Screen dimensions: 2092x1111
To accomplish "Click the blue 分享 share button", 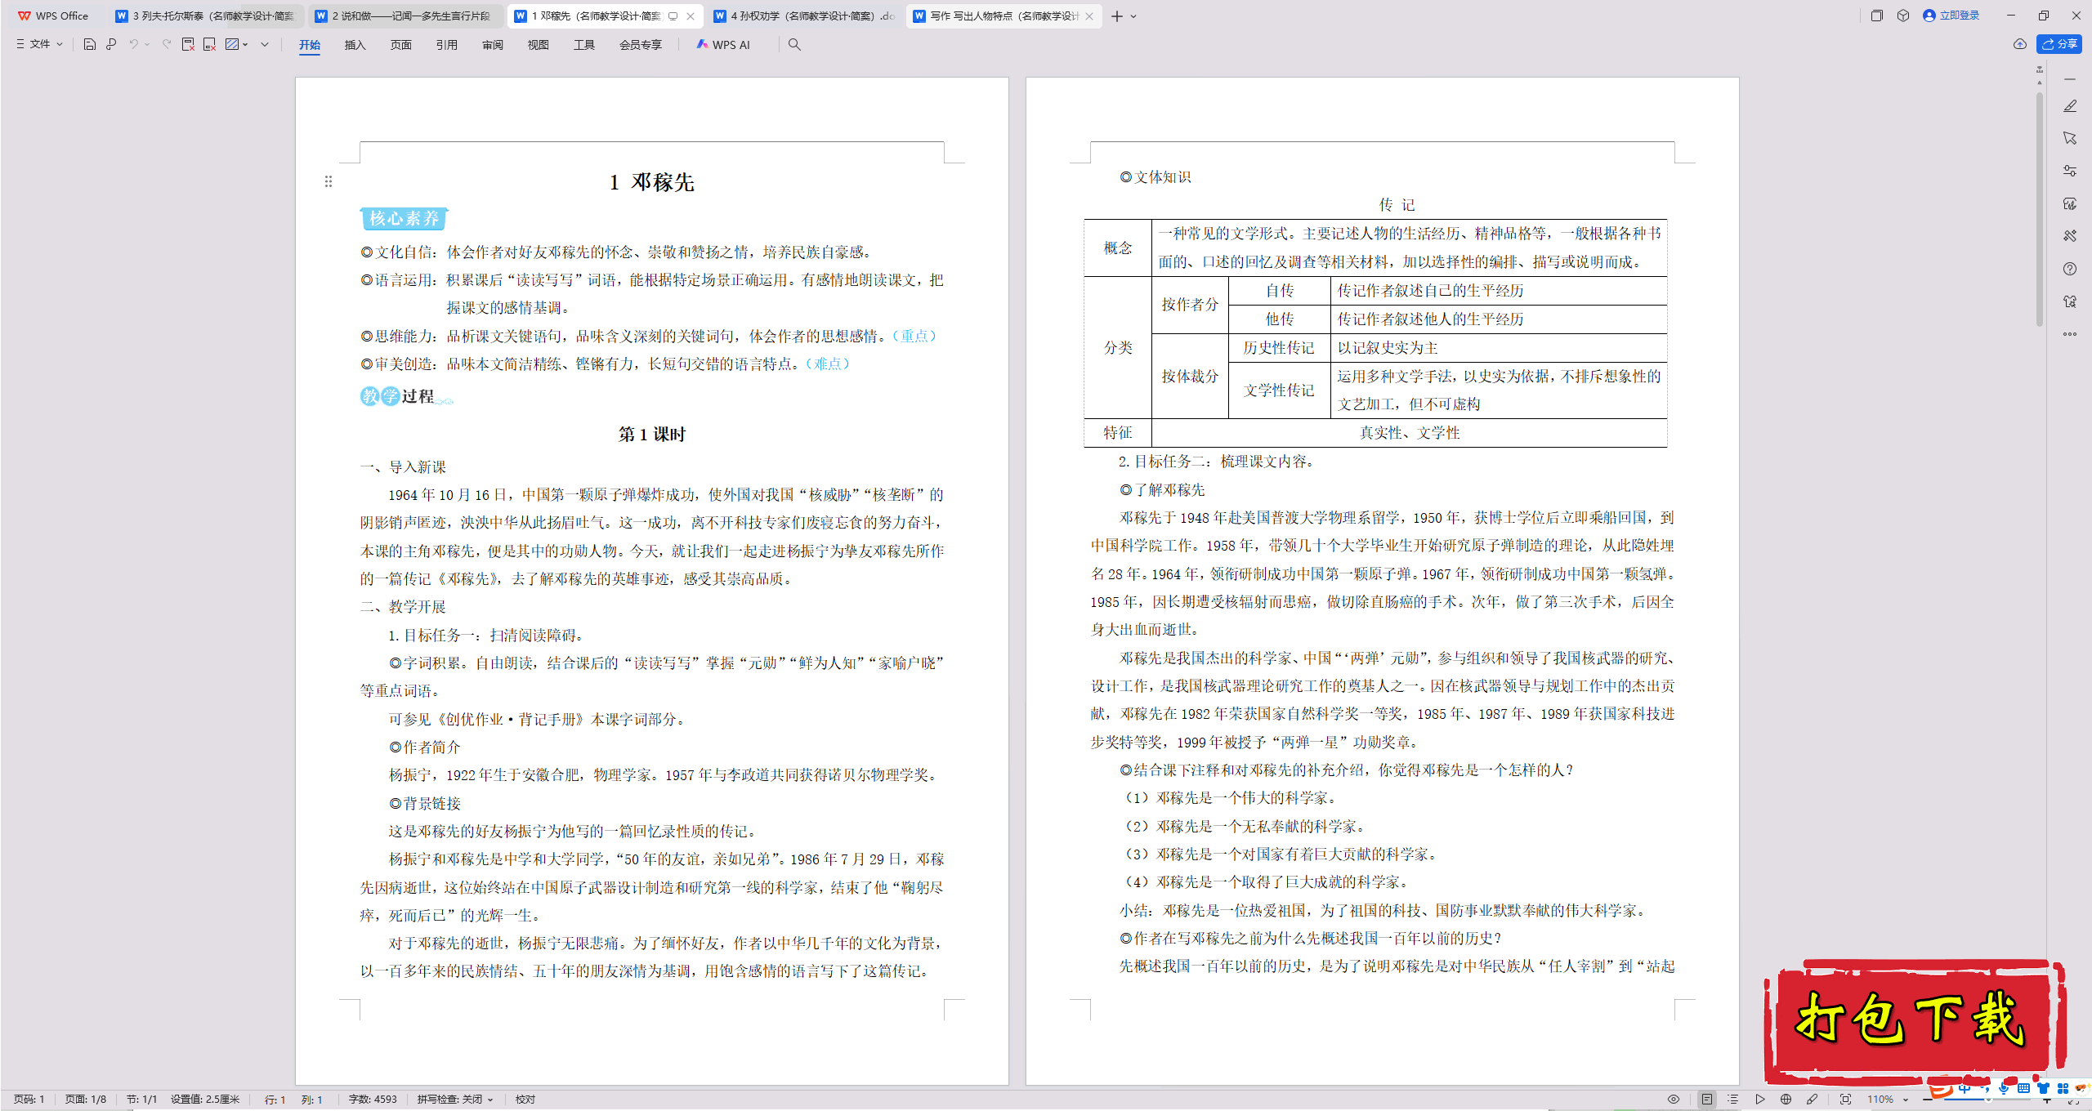I will tap(2060, 44).
